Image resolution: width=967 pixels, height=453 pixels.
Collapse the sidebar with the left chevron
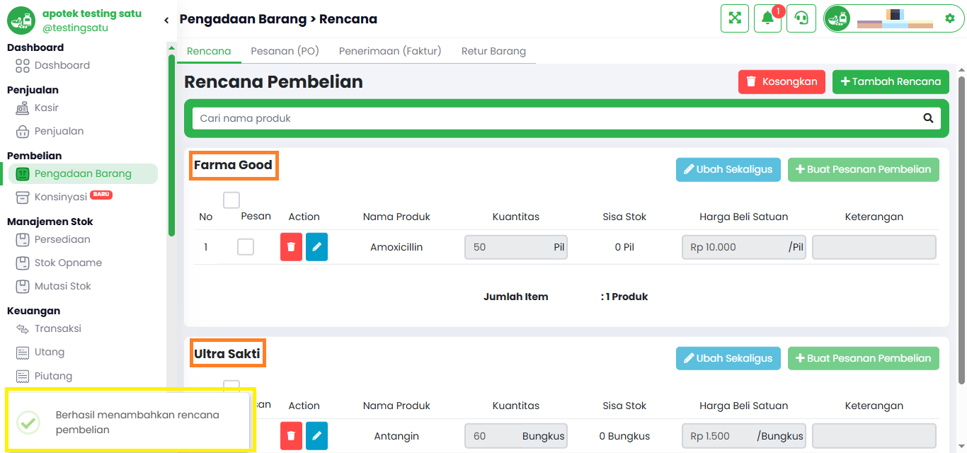(x=166, y=20)
